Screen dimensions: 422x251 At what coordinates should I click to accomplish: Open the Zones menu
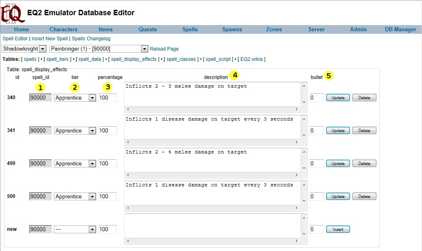[274, 29]
